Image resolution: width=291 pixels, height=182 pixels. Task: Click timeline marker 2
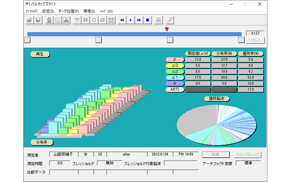point(170,40)
